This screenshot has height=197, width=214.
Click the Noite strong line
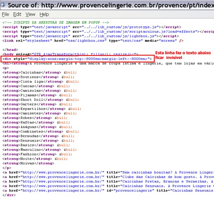[x=35, y=159]
